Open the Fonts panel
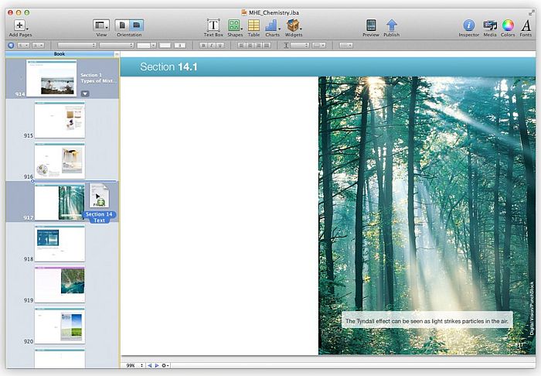 pos(526,26)
